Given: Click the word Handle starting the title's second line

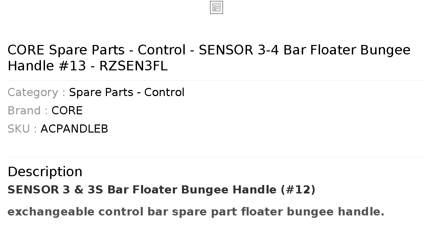Looking at the screenshot, I should (x=31, y=66).
